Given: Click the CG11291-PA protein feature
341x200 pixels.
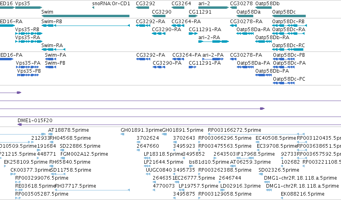Looking at the screenshot, I should [192, 67].
